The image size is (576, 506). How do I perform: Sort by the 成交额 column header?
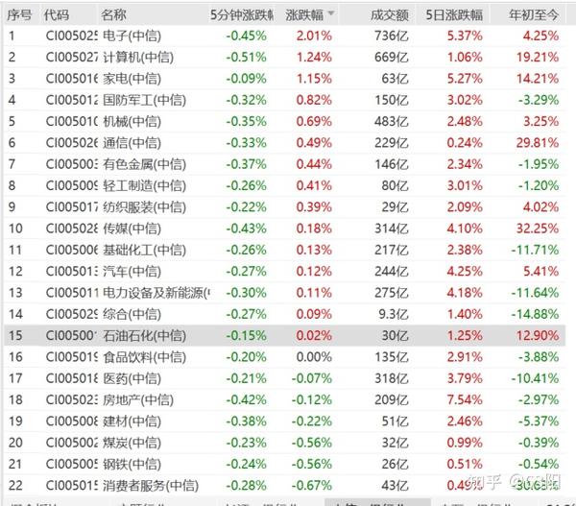pos(390,15)
